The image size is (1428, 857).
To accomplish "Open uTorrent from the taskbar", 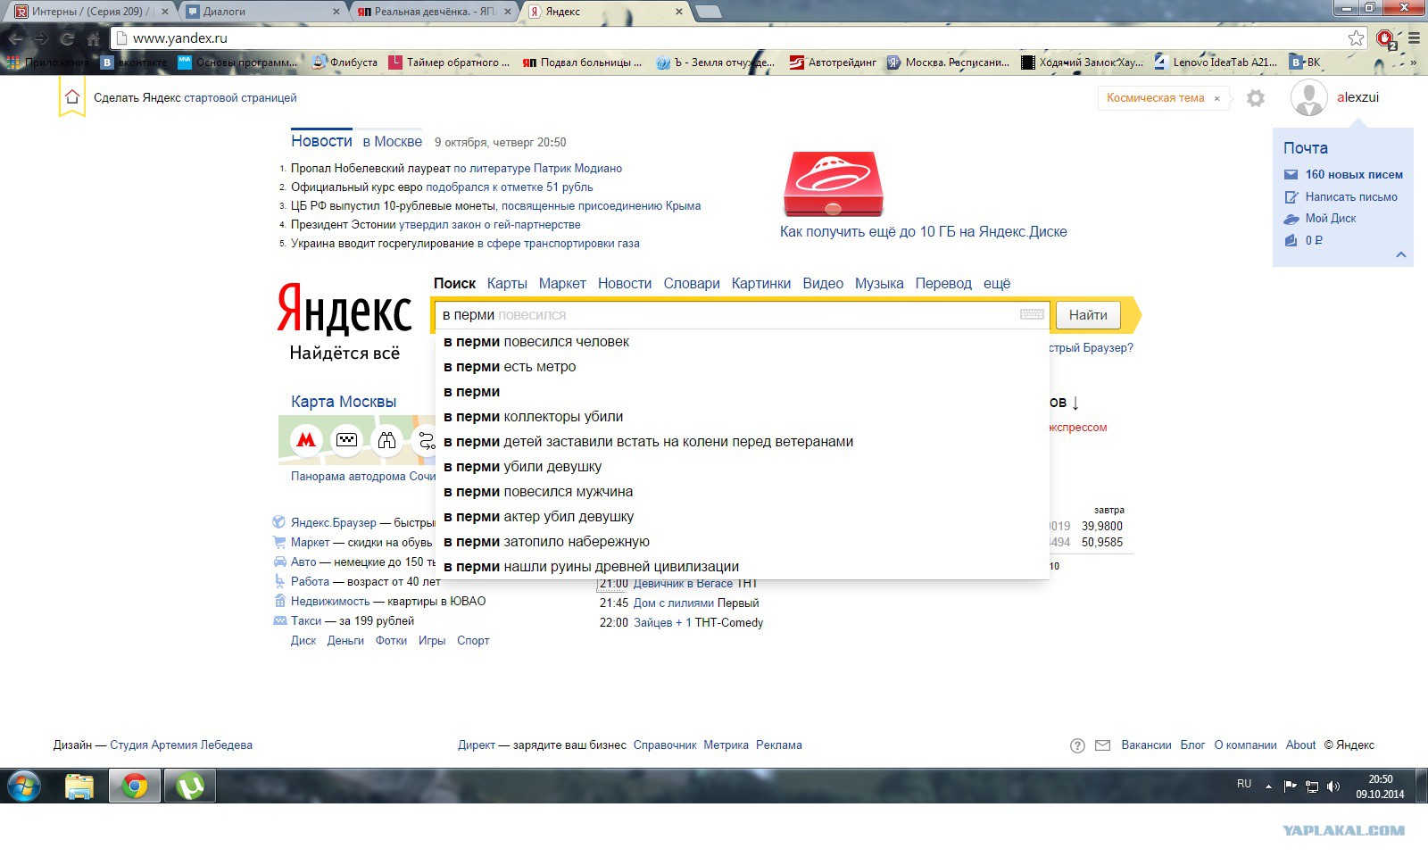I will (x=189, y=786).
